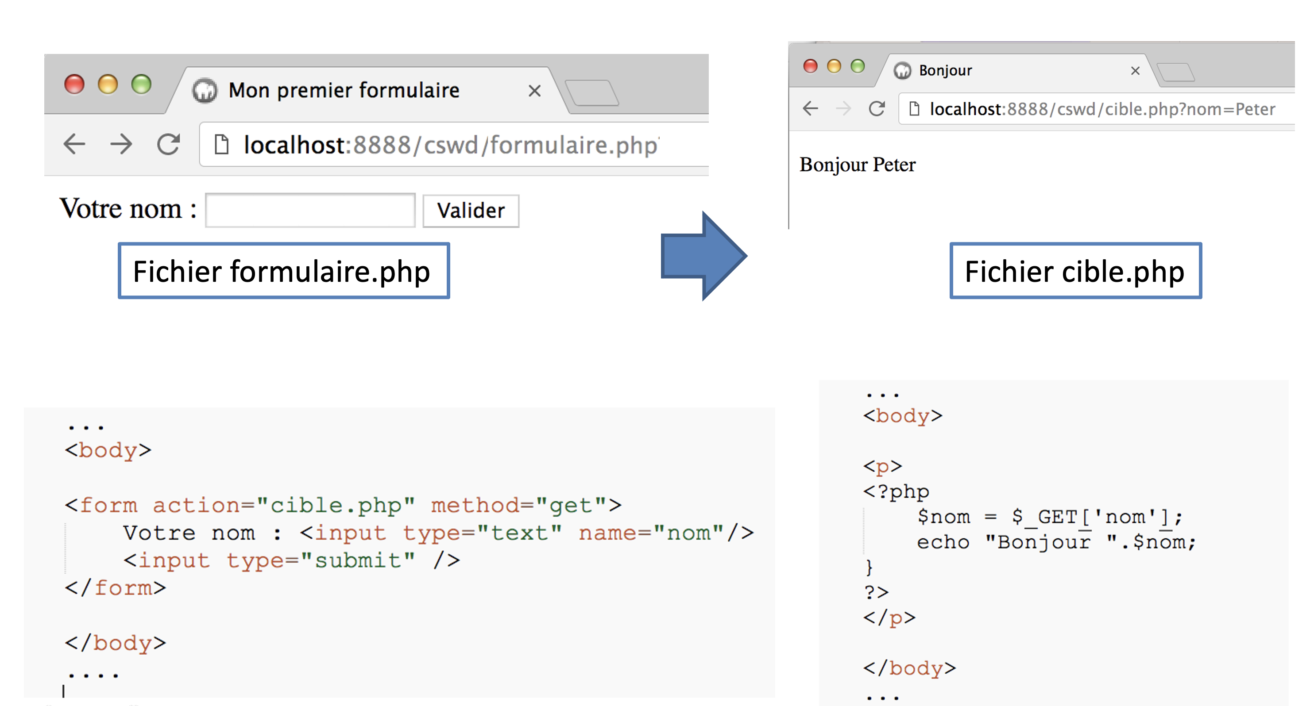Image resolution: width=1314 pixels, height=706 pixels.
Task: Close the Mon premier formulaire tab
Action: 534,91
